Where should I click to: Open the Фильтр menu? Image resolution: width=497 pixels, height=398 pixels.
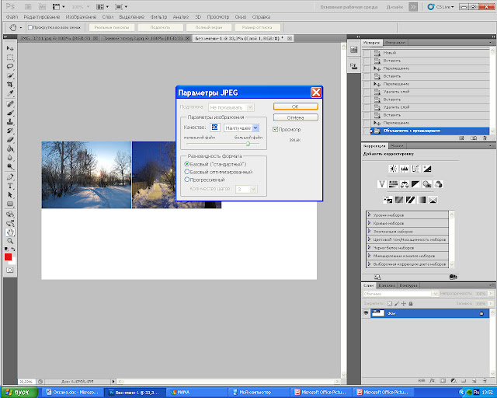point(158,17)
